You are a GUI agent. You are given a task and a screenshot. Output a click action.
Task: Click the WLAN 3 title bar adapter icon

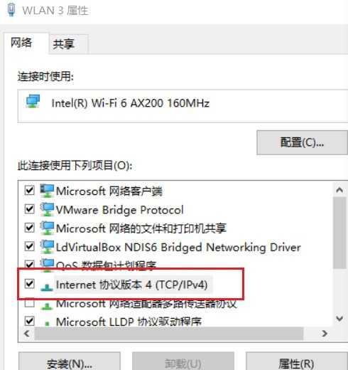coord(11,10)
